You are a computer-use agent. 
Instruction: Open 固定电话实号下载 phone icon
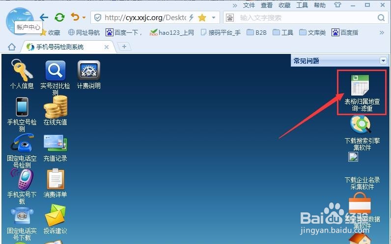[22, 217]
